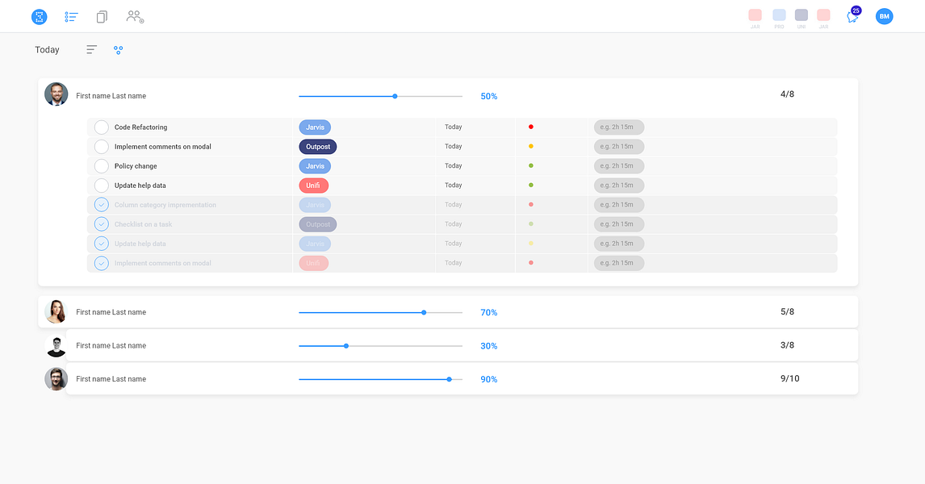Click the Outpost tag on Implement comments
Image resolution: width=925 pixels, height=484 pixels.
[x=318, y=147]
